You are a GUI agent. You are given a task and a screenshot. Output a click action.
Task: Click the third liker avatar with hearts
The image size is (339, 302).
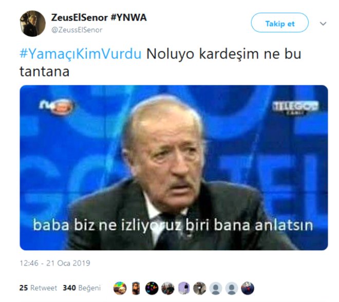pyautogui.click(x=152, y=288)
